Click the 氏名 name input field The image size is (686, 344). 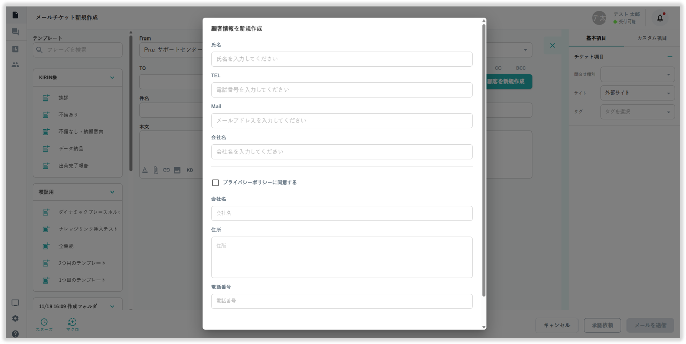(341, 59)
